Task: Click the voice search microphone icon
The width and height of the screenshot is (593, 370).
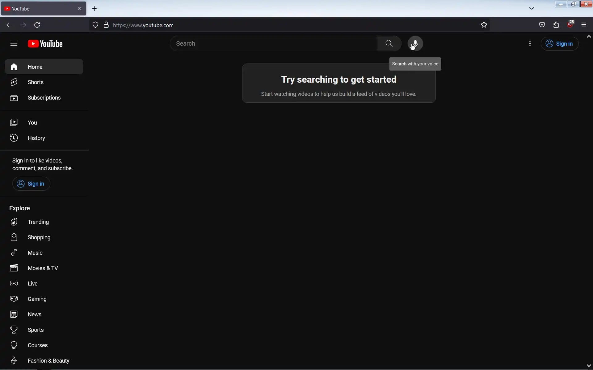Action: (x=415, y=43)
